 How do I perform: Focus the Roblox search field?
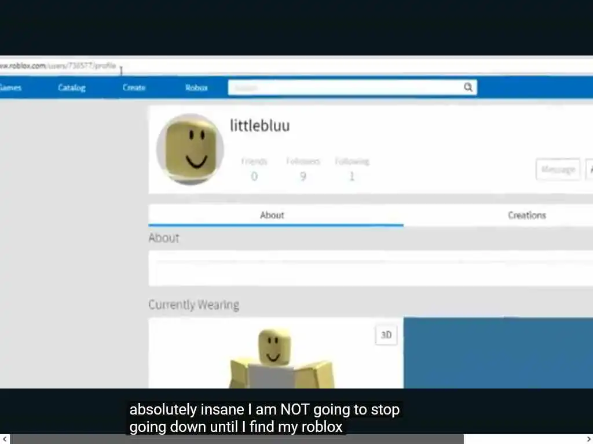(352, 88)
